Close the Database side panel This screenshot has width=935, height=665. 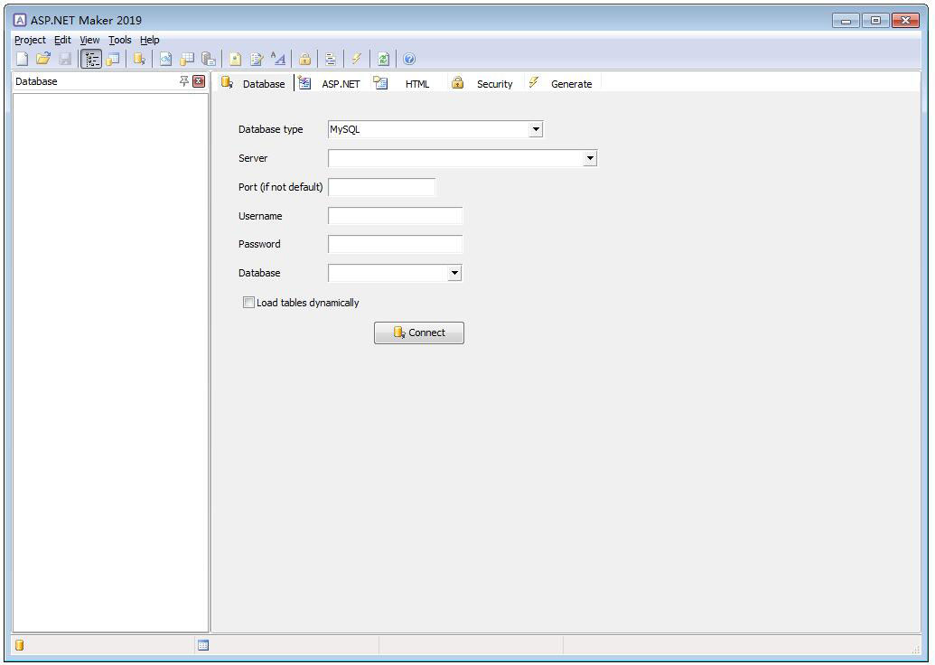(x=200, y=81)
